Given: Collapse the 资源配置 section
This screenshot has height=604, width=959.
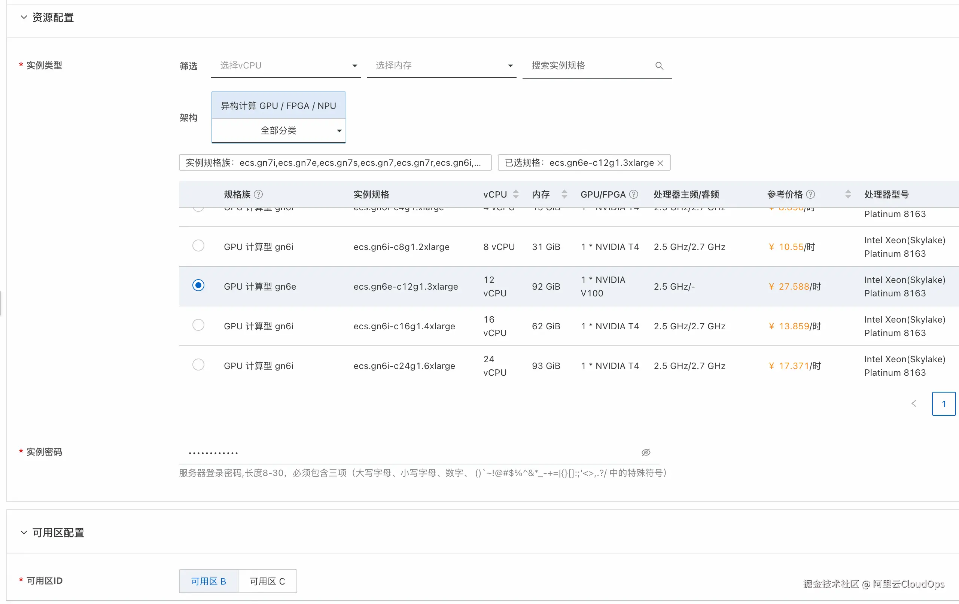Looking at the screenshot, I should (x=24, y=17).
